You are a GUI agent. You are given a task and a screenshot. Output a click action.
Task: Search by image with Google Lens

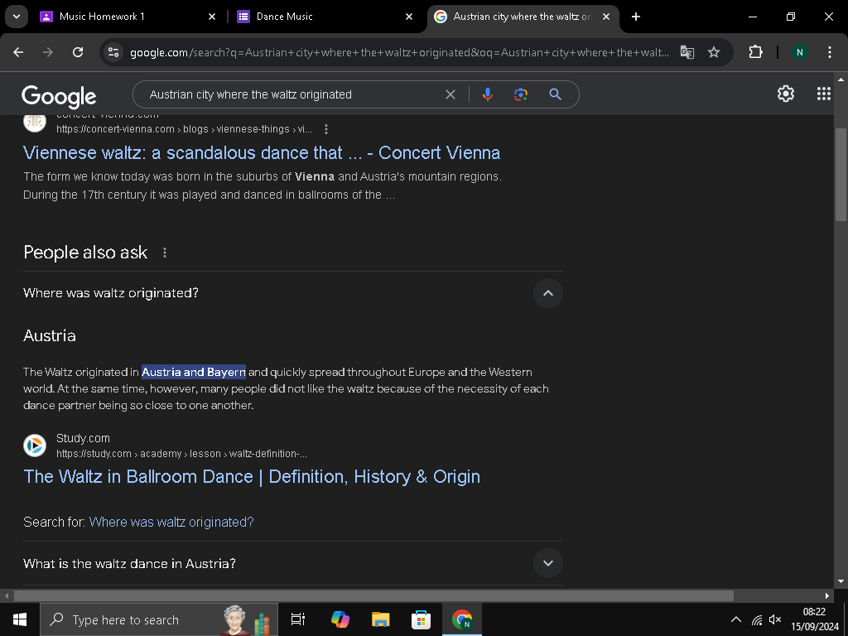pos(521,94)
